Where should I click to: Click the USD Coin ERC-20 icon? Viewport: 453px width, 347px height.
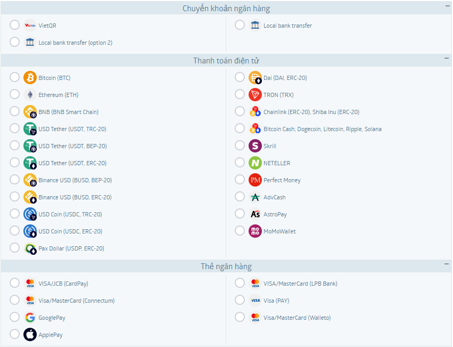pyautogui.click(x=30, y=231)
